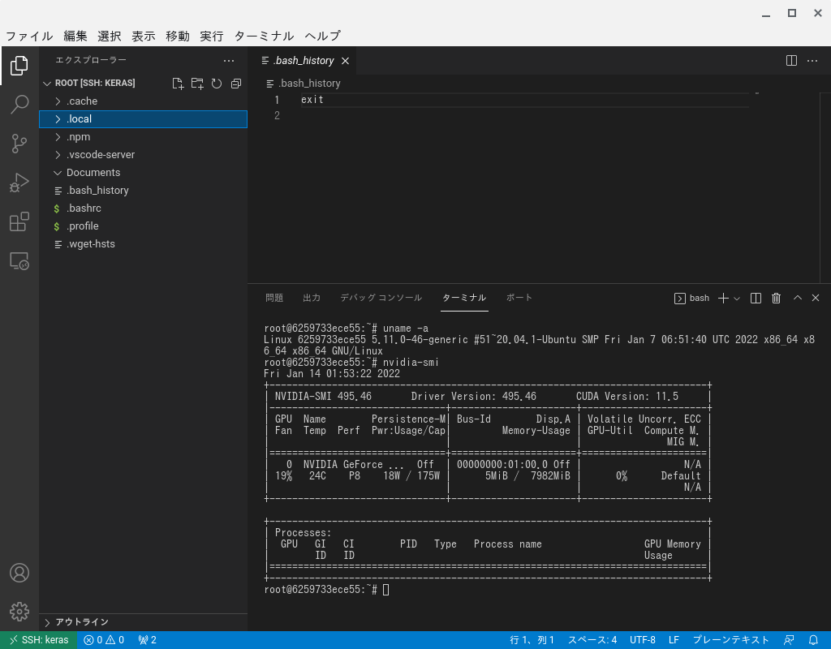Open the Source Control view

tap(19, 143)
